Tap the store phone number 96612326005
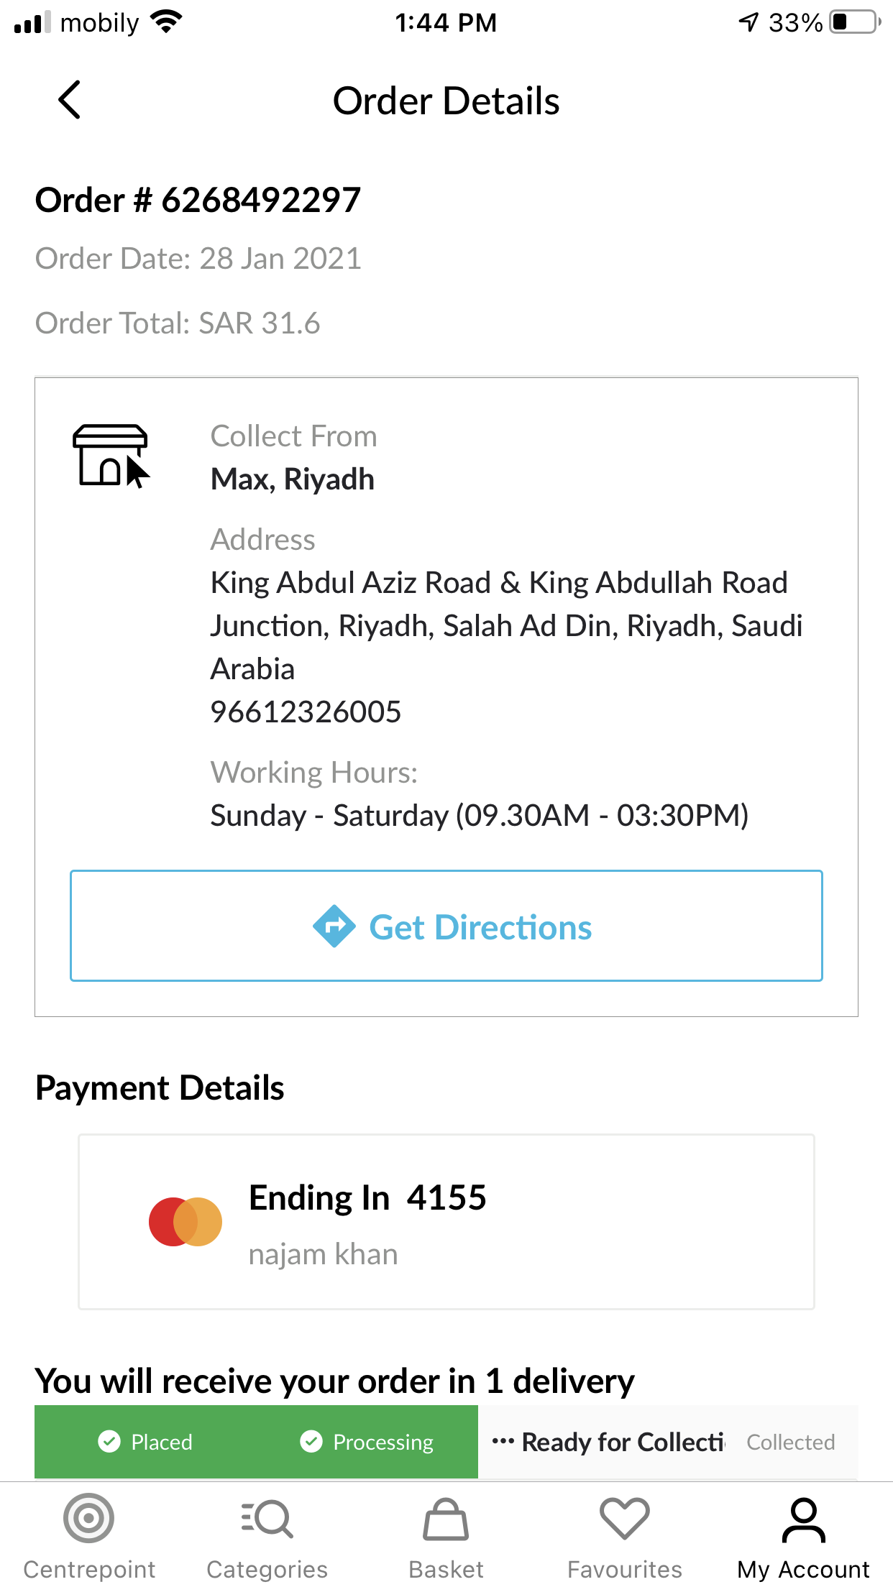Viewport: 893px width, 1587px height. (306, 712)
